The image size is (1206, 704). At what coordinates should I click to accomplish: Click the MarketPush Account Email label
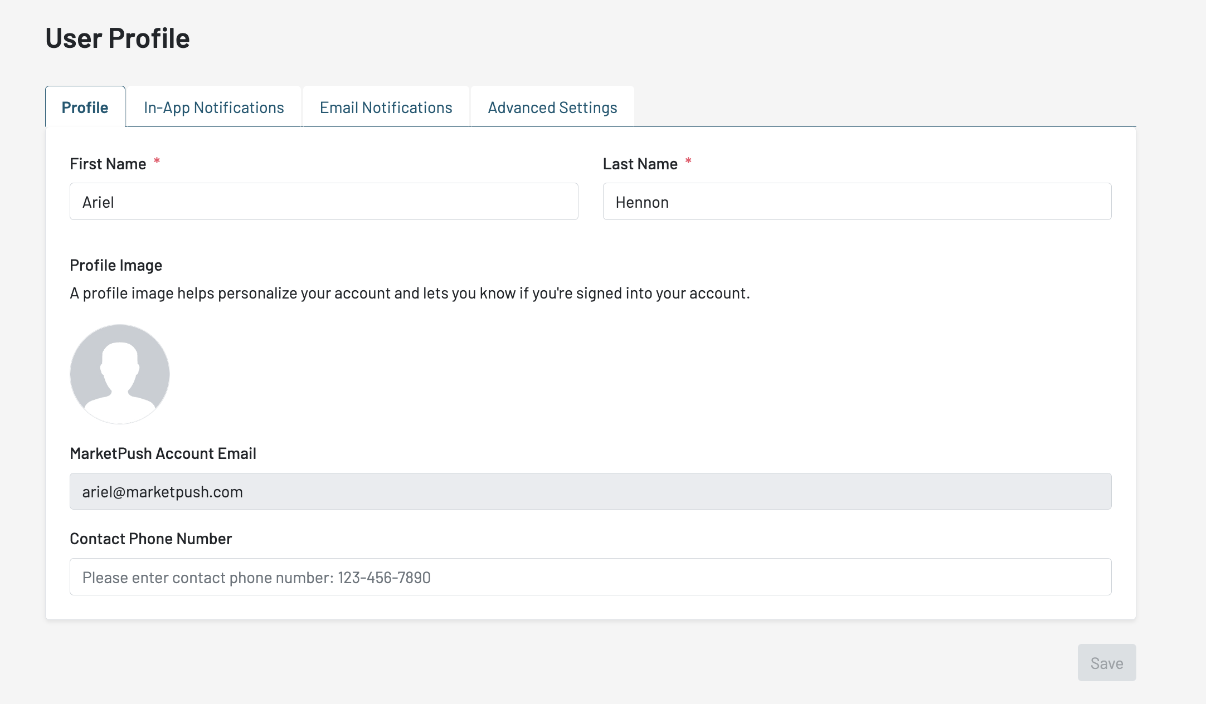click(163, 453)
